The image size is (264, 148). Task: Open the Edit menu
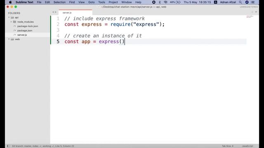47,2
